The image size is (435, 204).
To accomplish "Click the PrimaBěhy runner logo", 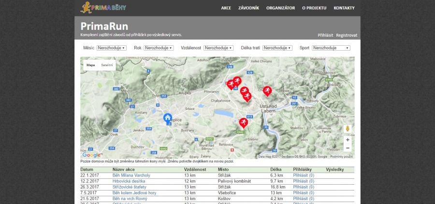I will point(103,7).
